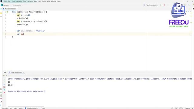Click the Search Everywhere magnifier icon
Screen dimensions: 194x109
189,5
